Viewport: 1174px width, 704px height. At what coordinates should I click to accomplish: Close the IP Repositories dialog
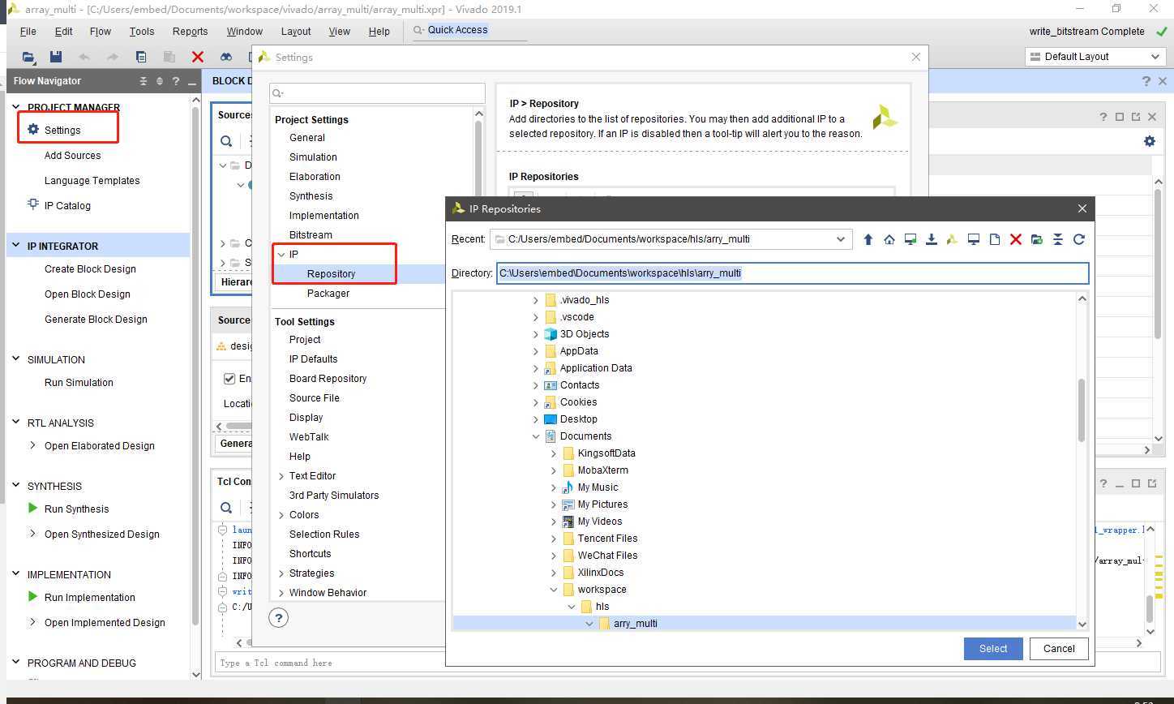point(1082,208)
